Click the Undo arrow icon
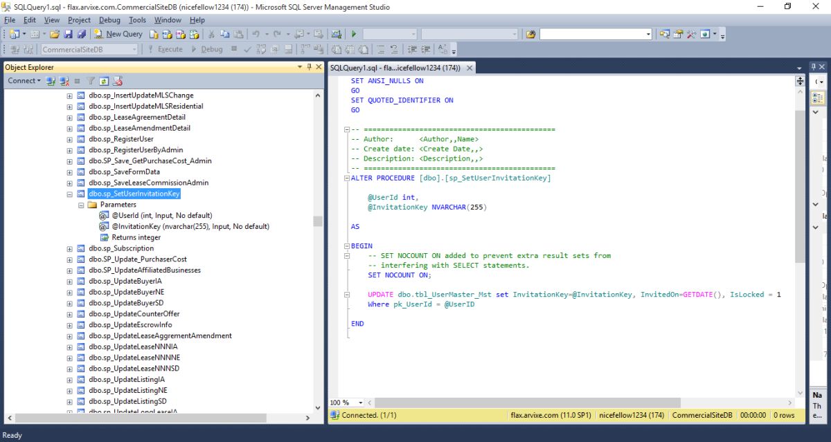Screen dimensions: 831x442 coord(256,34)
